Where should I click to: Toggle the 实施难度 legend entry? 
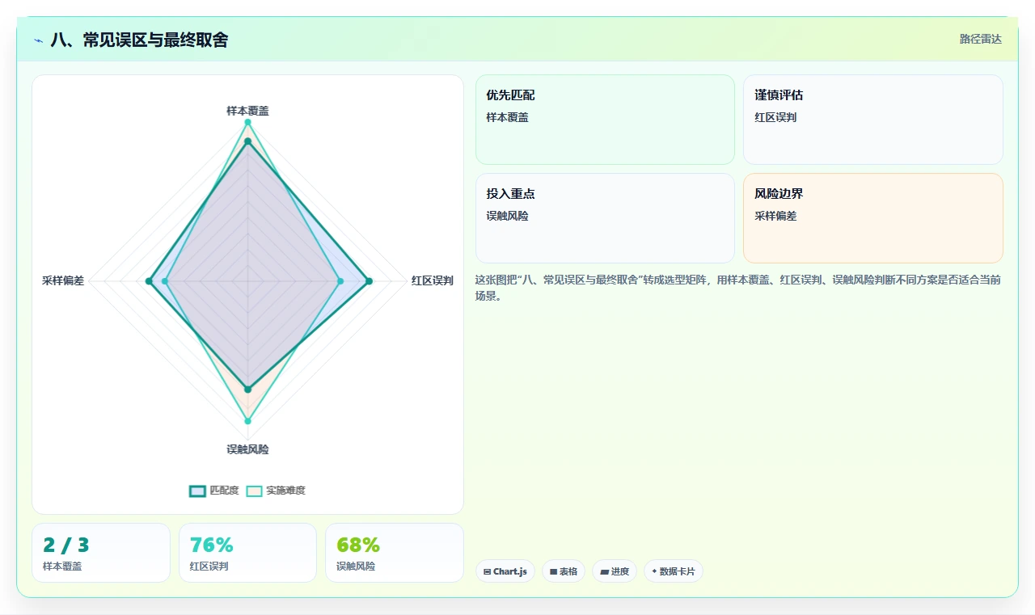point(276,491)
